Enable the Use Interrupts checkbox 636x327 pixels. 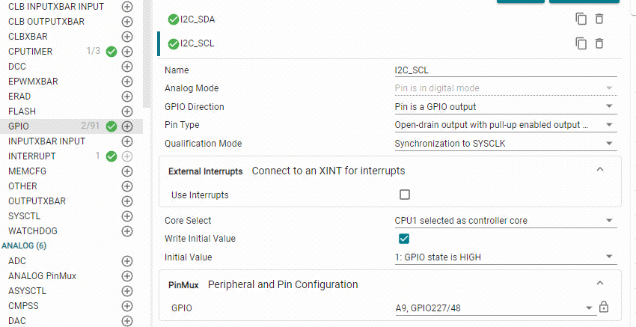click(x=404, y=195)
